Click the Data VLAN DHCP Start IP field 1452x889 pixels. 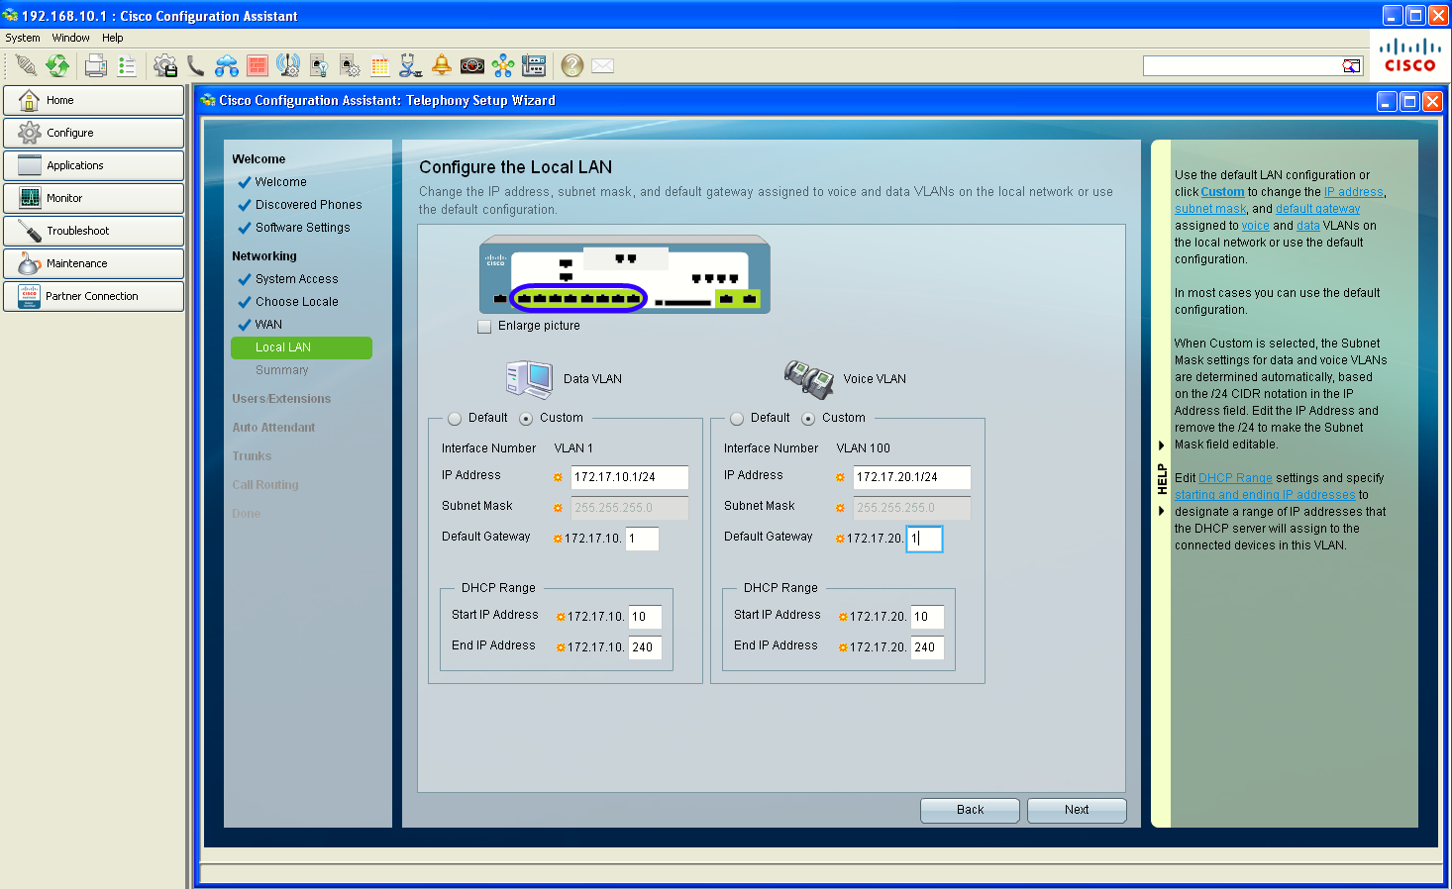tap(645, 617)
